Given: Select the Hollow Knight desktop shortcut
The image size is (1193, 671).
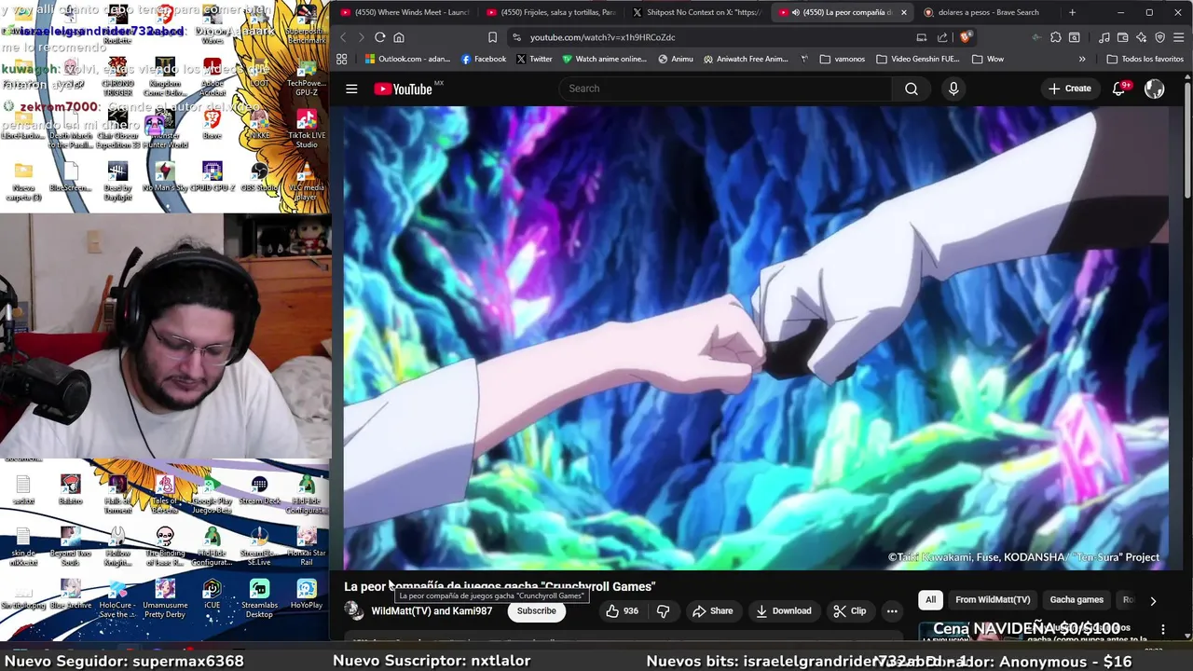Looking at the screenshot, I should pos(117,546).
